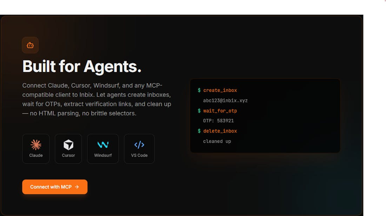386x216 pixels.
Task: Select the Windsurf wave logo icon
Action: [x=103, y=145]
